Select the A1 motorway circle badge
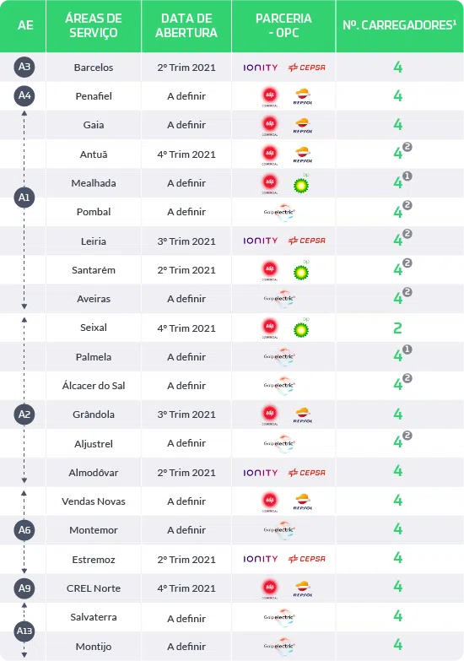464x661 pixels. pos(24,198)
